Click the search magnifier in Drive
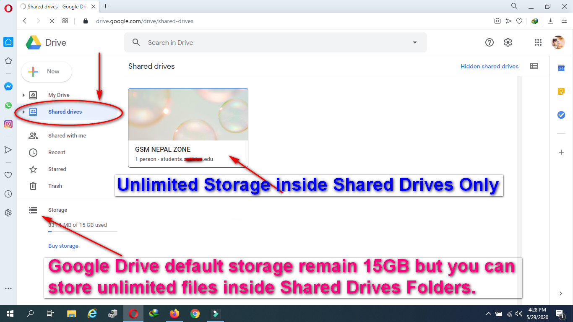The width and height of the screenshot is (573, 322). pos(136,42)
